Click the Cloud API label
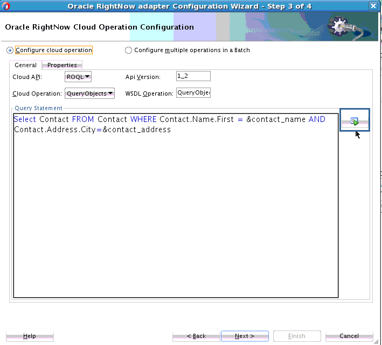This screenshot has height=345, width=382. click(x=27, y=77)
